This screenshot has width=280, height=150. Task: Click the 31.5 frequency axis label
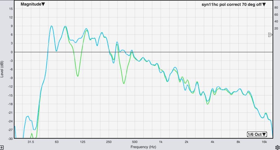[x=31, y=142]
